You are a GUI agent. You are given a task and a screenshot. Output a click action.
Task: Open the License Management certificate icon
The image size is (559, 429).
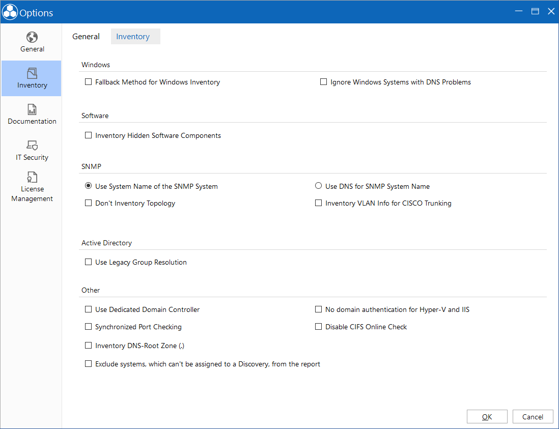click(32, 177)
